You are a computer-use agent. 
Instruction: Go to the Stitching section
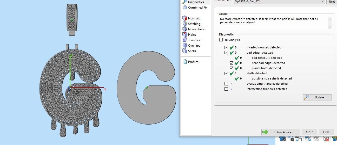pos(194,24)
